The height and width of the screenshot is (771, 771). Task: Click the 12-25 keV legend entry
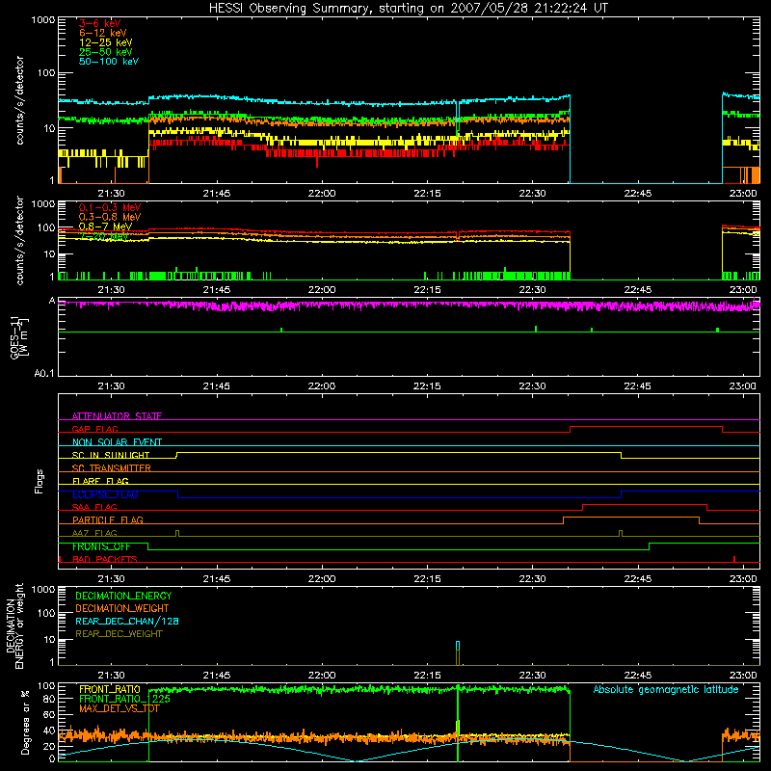(106, 42)
